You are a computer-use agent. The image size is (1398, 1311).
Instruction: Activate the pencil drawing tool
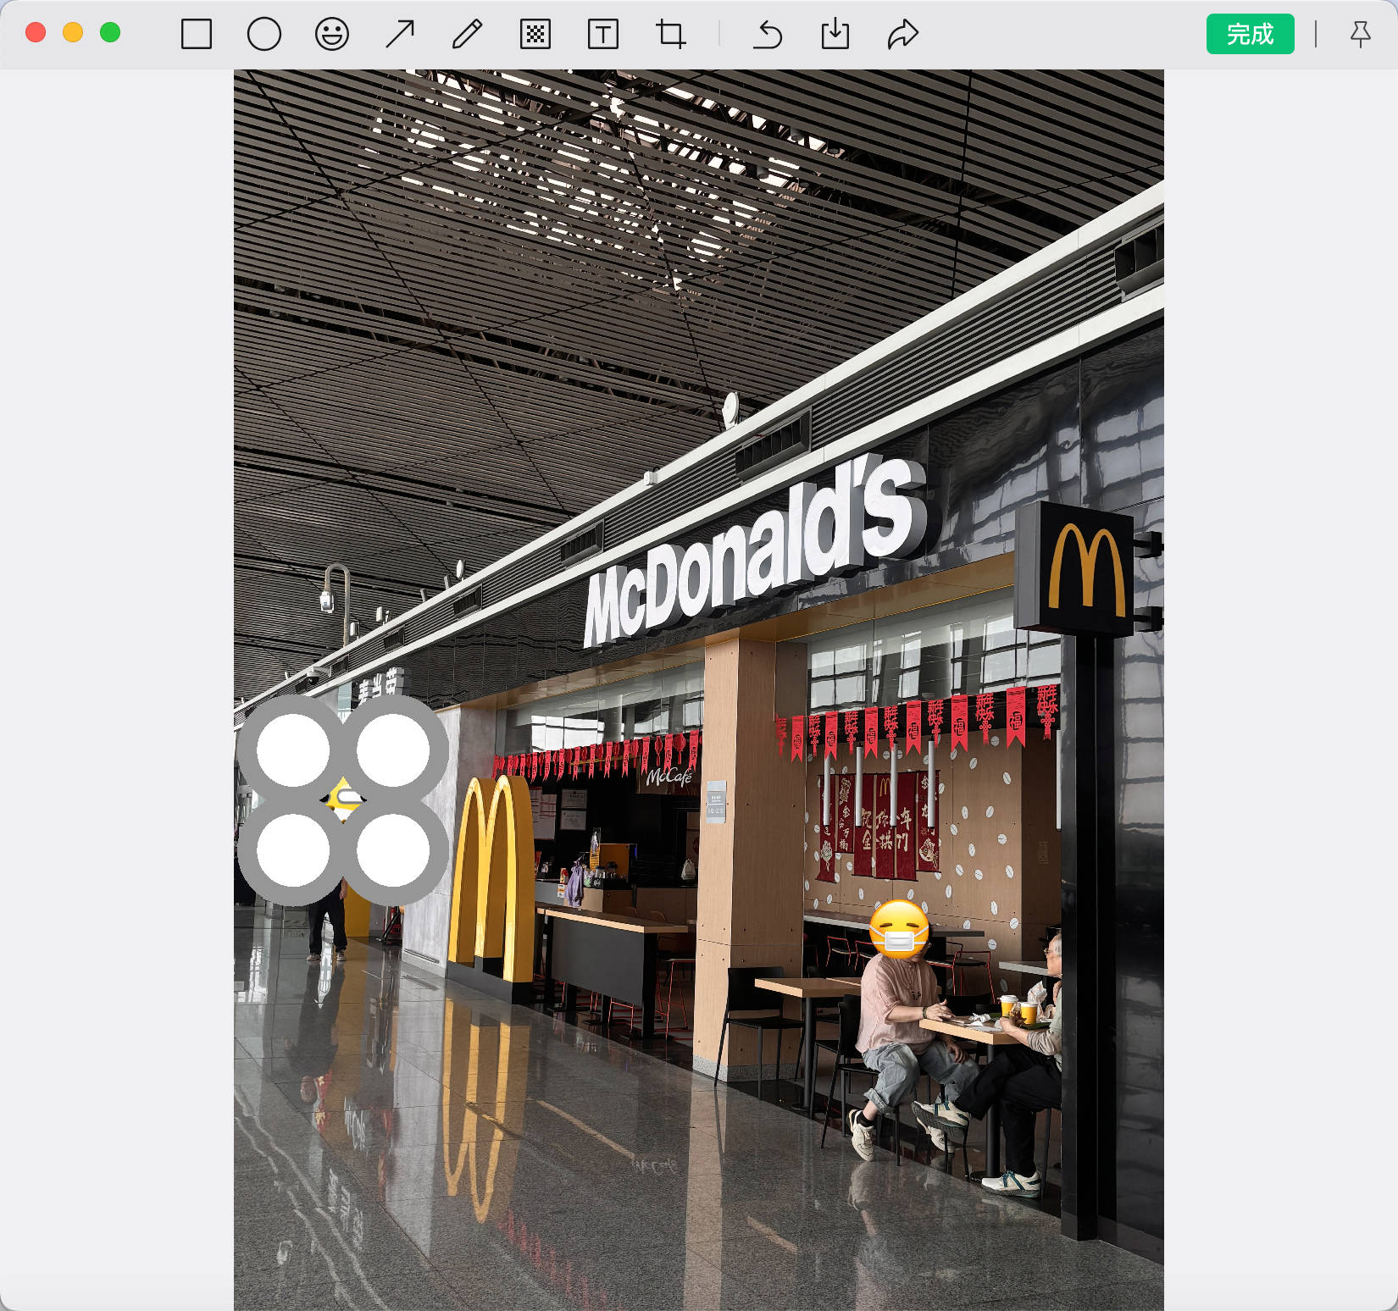467,35
